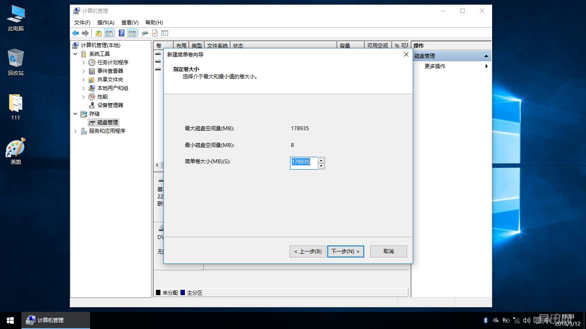Open the 查看(V) menu
Screen dimensions: 586x329
[x=130, y=22]
